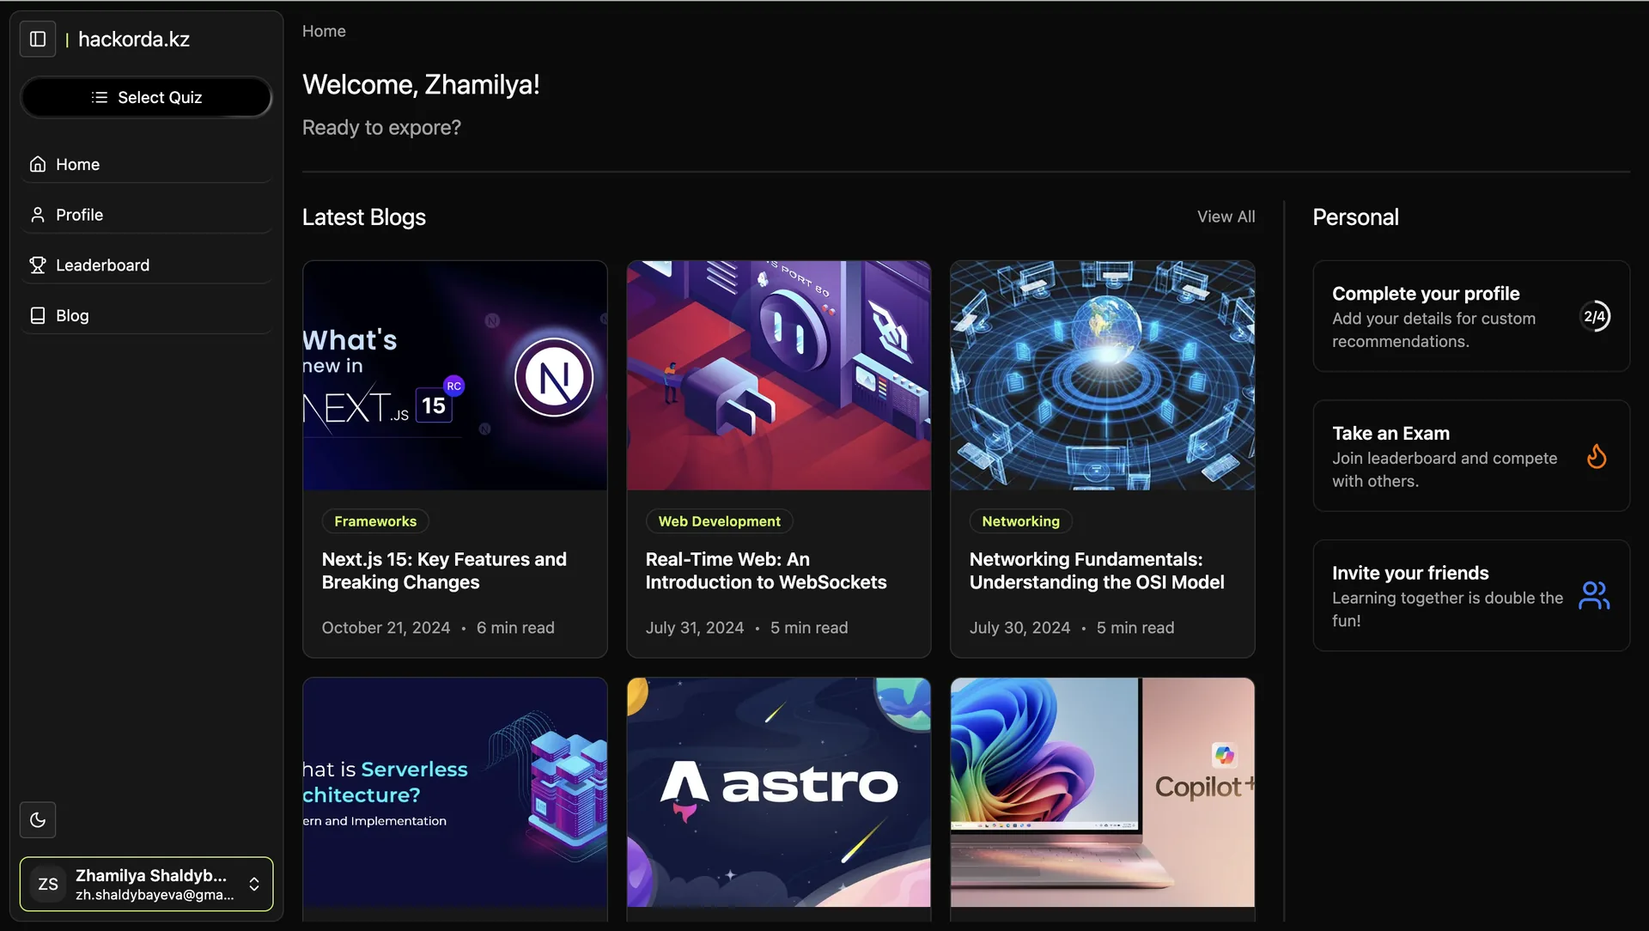Open the Complete your profile card

(x=1471, y=316)
